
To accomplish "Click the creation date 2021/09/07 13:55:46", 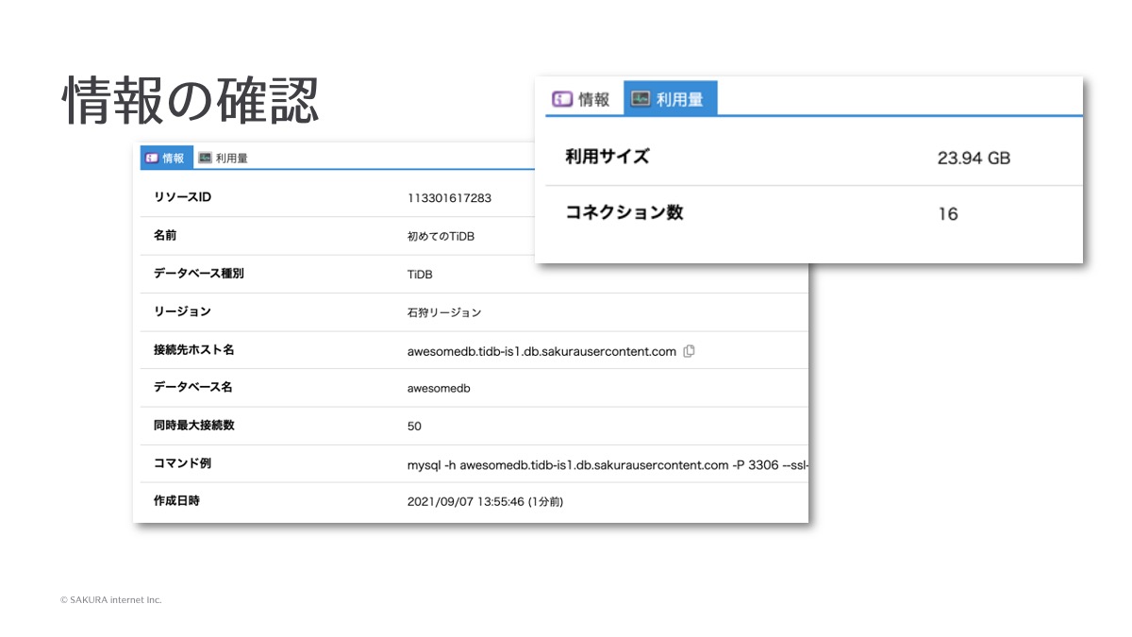I will click(485, 502).
